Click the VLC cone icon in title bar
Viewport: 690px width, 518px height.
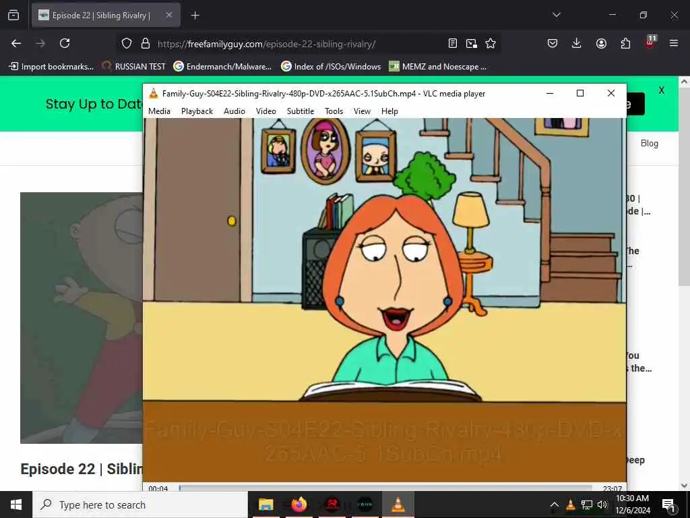[153, 93]
